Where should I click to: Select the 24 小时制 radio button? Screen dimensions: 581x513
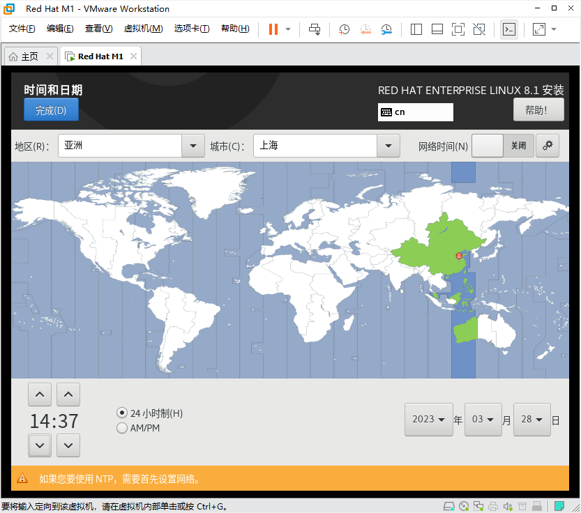[121, 413]
